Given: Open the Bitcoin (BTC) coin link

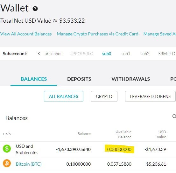Looking at the screenshot, I should click(x=29, y=164).
